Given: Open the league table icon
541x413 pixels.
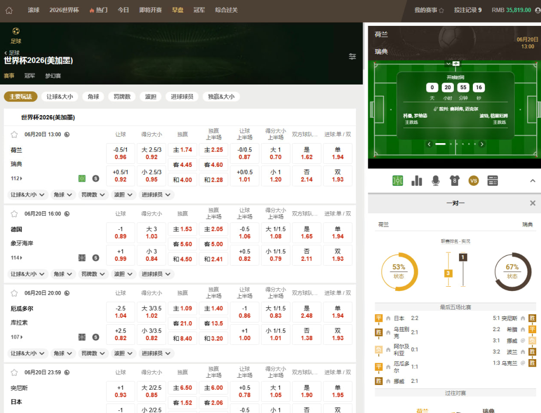Looking at the screenshot, I should (493, 181).
